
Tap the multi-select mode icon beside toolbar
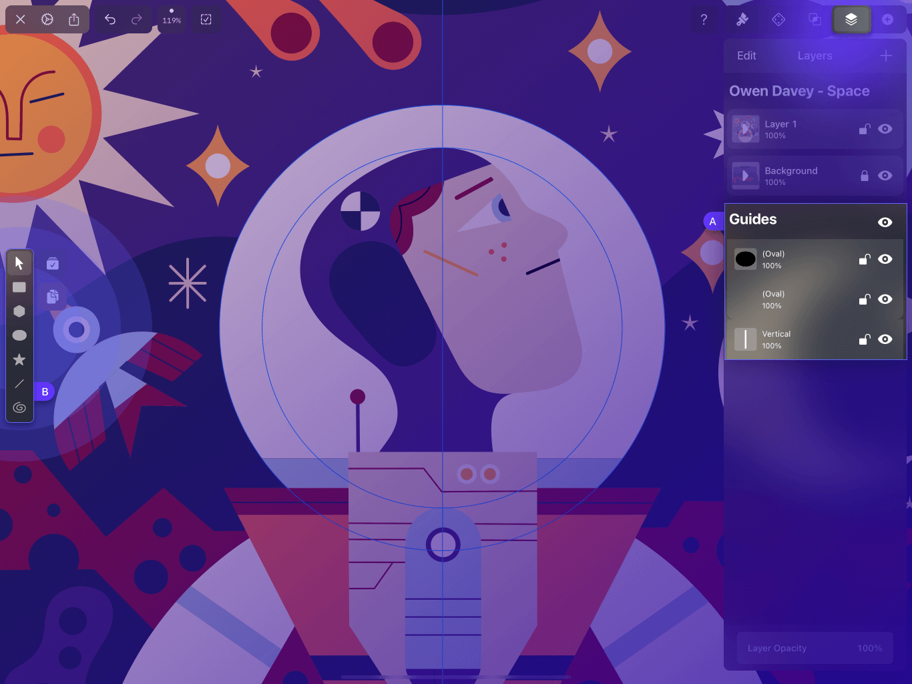pyautogui.click(x=53, y=264)
